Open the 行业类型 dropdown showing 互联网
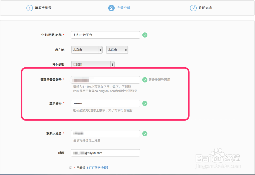Image resolution: width=255 pixels, height=175 pixels. tap(93, 65)
